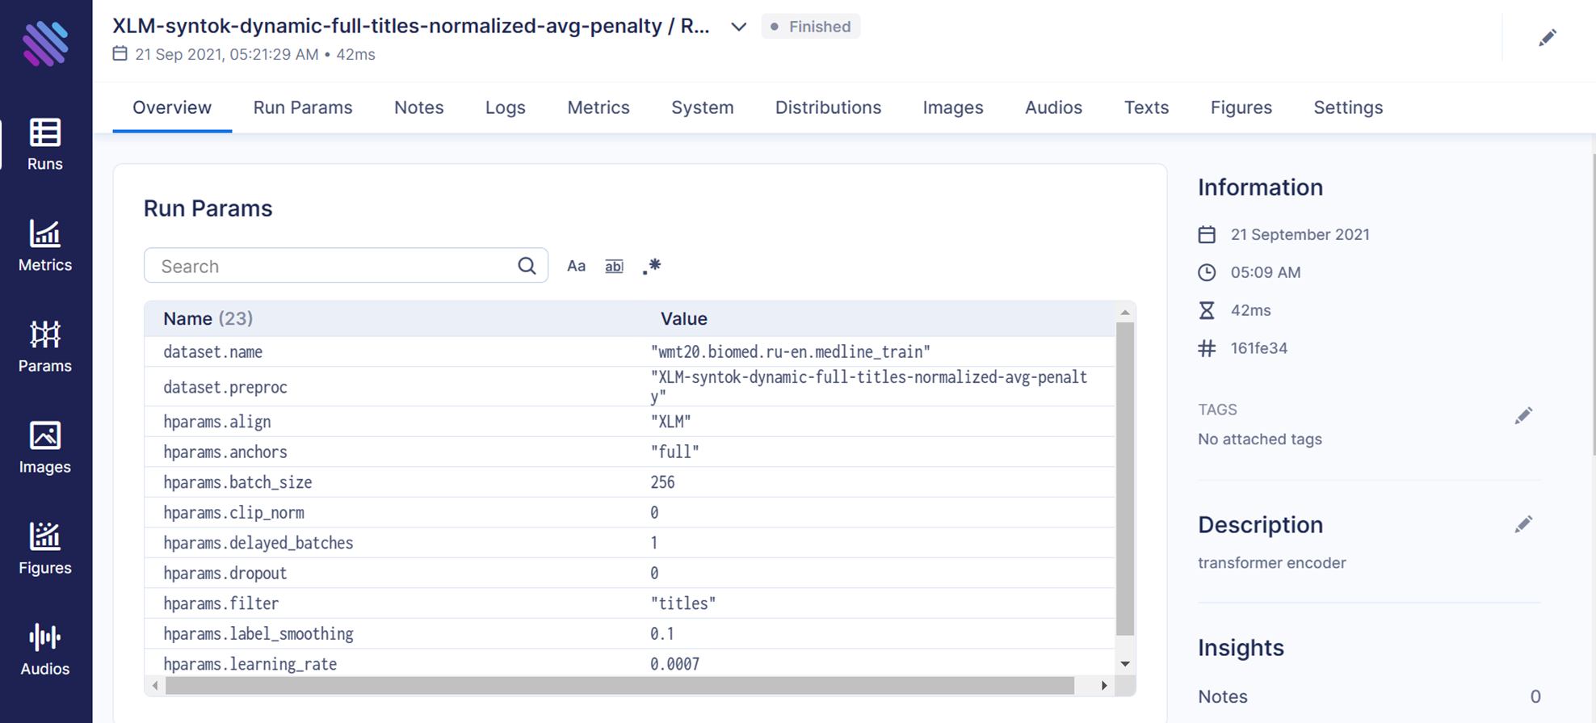Select the hparams.label_smoothing row
This screenshot has width=1596, height=723.
point(630,634)
